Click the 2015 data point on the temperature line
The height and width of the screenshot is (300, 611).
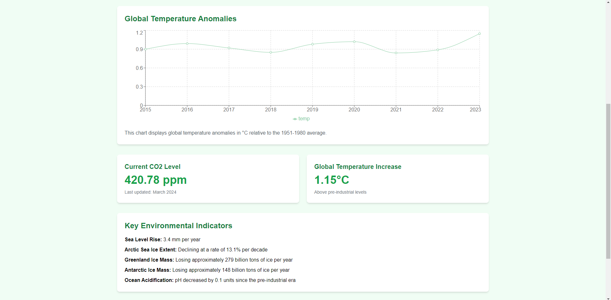[x=145, y=49]
